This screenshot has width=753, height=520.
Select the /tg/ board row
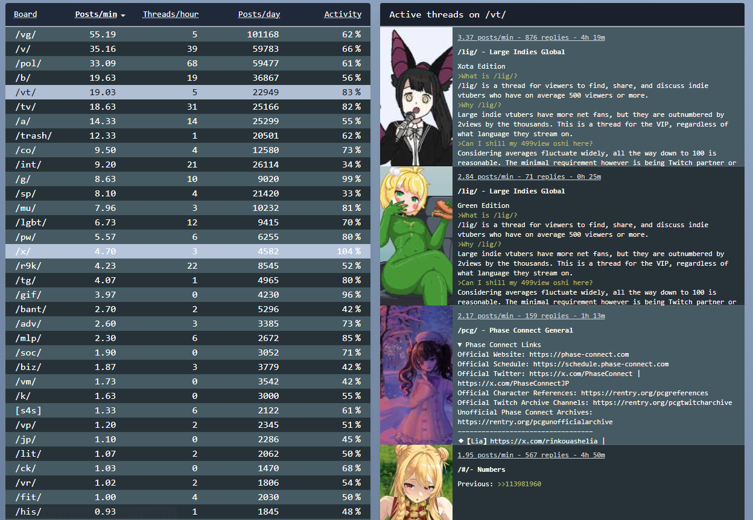188,280
